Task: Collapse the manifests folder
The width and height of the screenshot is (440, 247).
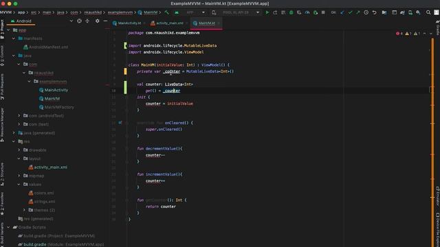Action: click(14, 38)
